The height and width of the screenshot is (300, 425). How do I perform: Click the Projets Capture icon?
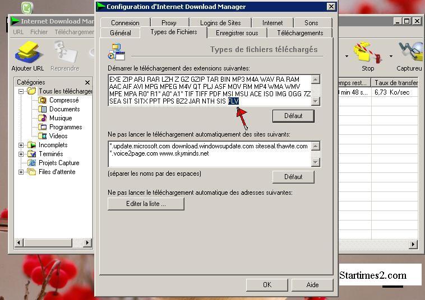coord(32,162)
